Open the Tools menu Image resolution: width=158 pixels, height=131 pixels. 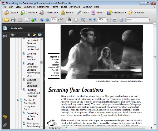tap(64, 7)
